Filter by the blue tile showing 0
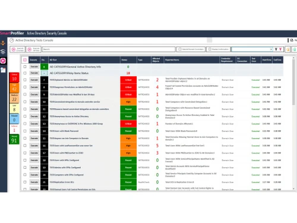 click(14, 119)
